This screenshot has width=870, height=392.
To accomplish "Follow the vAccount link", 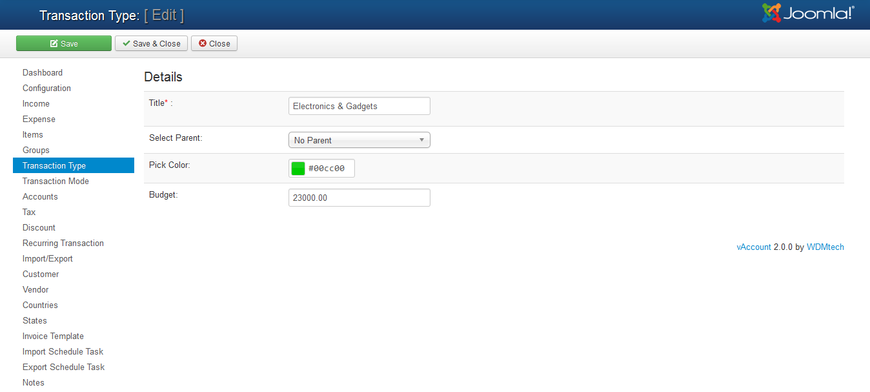I will tap(753, 247).
